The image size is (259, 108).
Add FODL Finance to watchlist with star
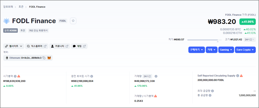click(x=73, y=21)
